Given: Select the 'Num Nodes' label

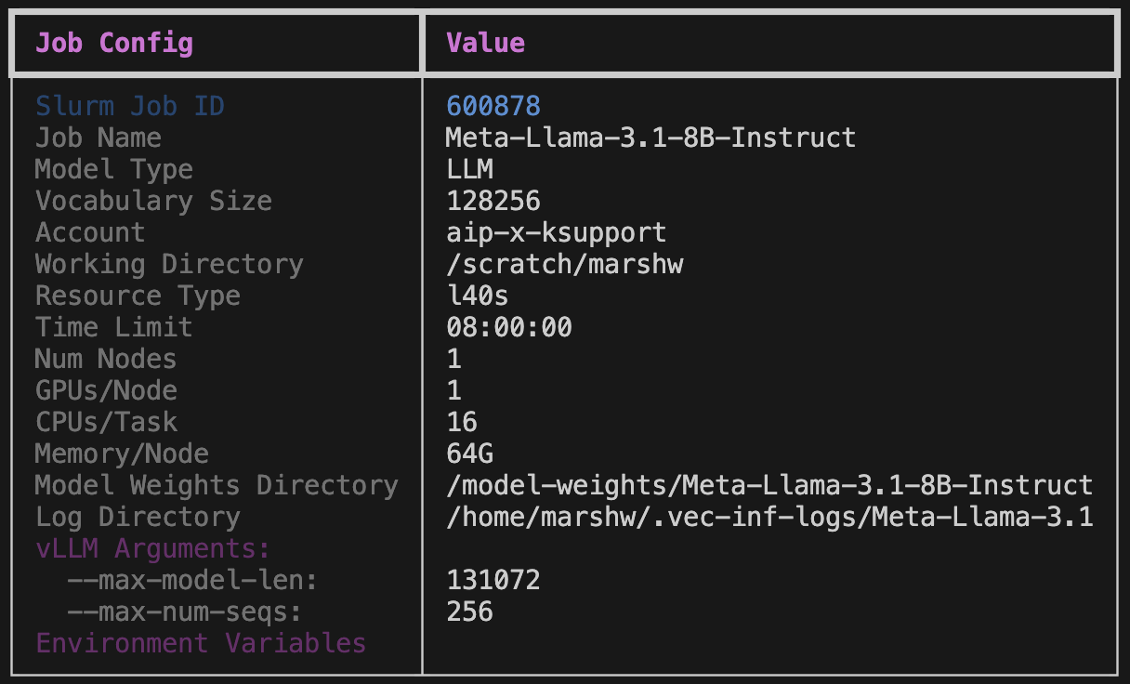Looking at the screenshot, I should (x=106, y=359).
